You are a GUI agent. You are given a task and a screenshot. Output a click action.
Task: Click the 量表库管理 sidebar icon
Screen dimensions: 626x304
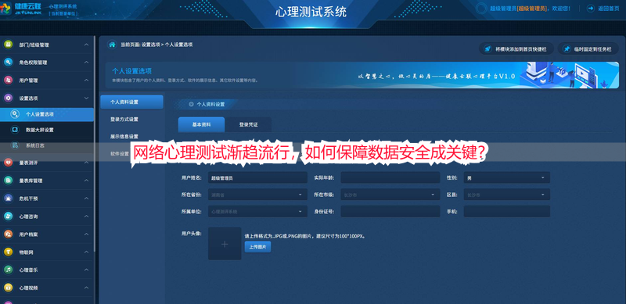pyautogui.click(x=8, y=181)
